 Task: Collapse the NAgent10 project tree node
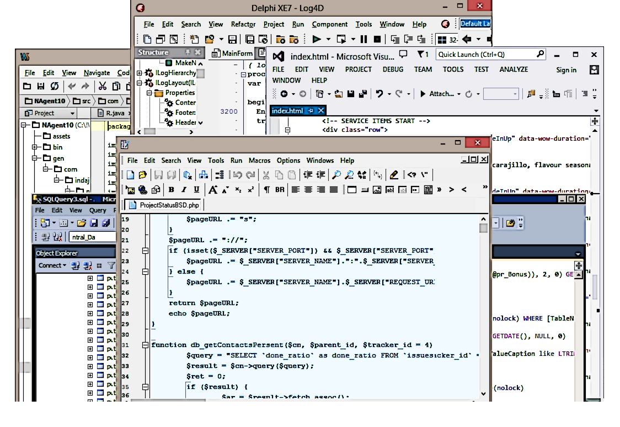click(x=24, y=125)
